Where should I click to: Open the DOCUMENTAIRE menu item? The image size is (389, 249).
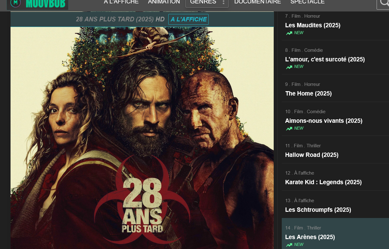click(258, 2)
